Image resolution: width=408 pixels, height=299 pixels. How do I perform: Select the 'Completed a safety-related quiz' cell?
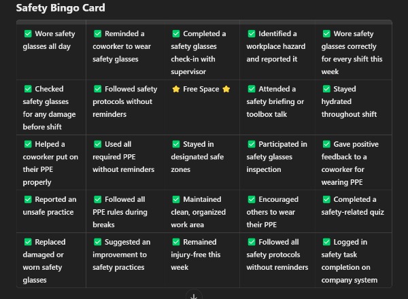click(x=352, y=206)
